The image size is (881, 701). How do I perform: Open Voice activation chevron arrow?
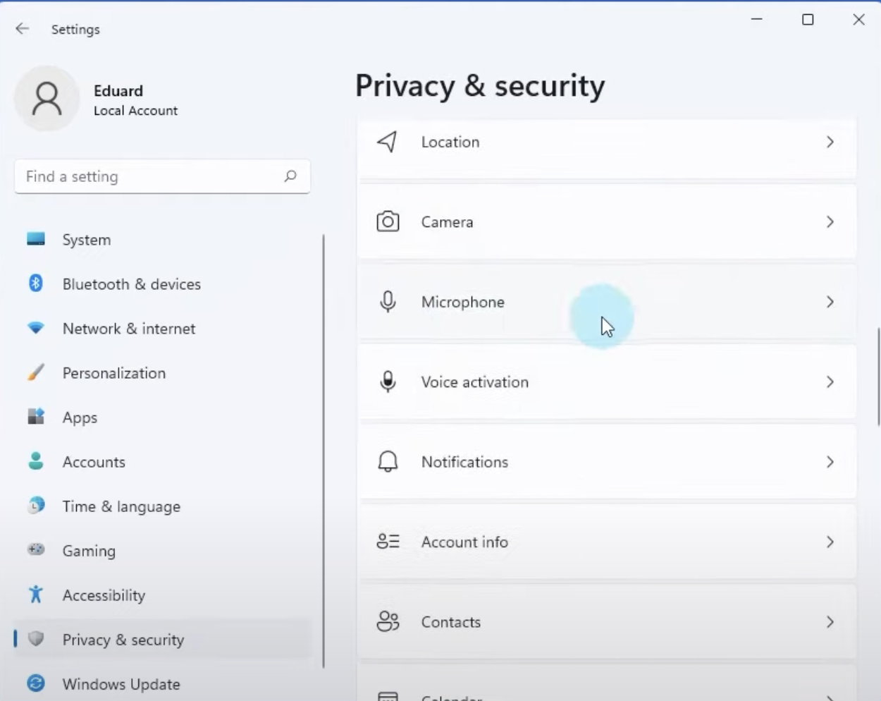(830, 382)
